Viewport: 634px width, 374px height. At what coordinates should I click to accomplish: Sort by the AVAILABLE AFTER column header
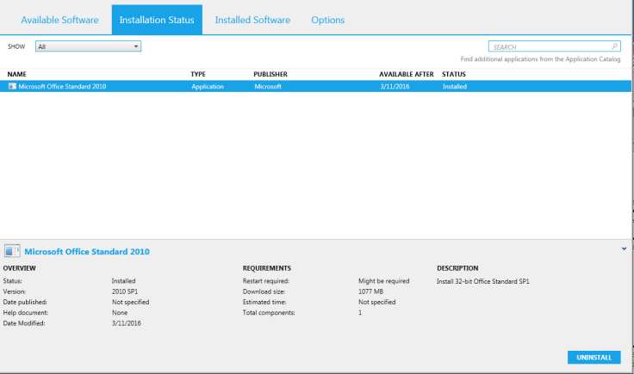click(406, 75)
